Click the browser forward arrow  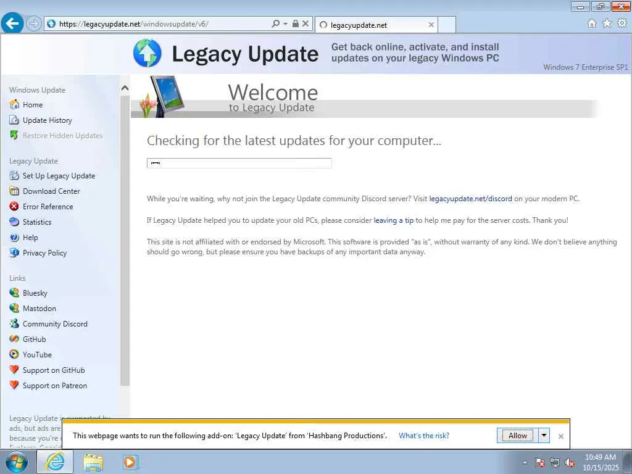[x=34, y=24]
